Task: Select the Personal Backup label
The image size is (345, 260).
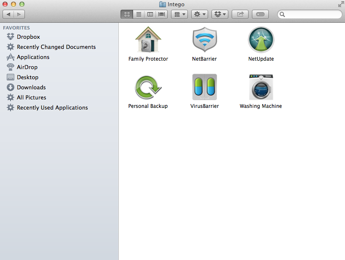Action: [x=148, y=106]
